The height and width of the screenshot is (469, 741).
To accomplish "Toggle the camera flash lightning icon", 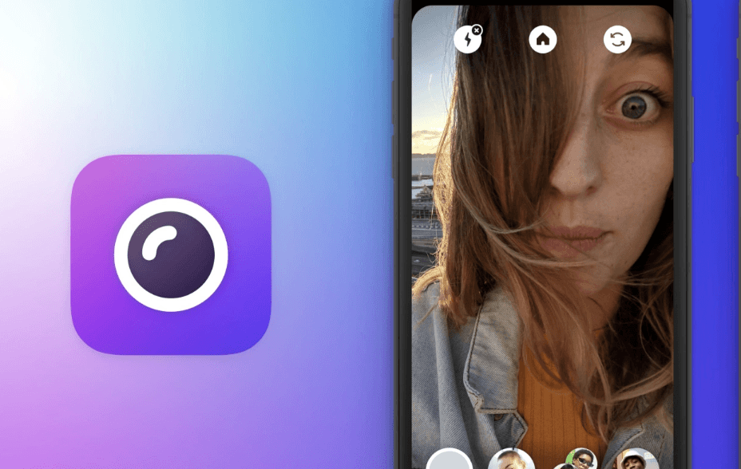I will (x=467, y=40).
